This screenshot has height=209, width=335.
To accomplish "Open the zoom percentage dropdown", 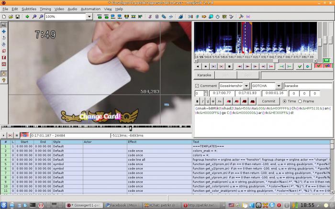I will (89, 16).
